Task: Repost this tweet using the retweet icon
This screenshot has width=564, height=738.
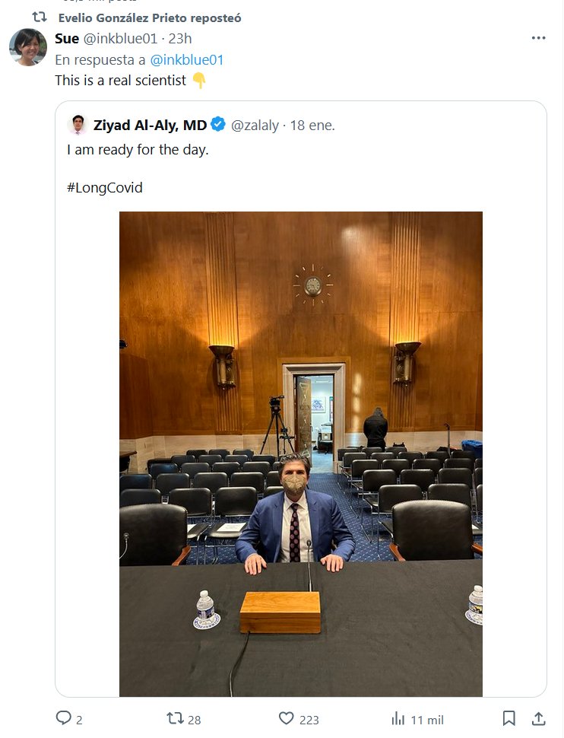Action: point(175,718)
